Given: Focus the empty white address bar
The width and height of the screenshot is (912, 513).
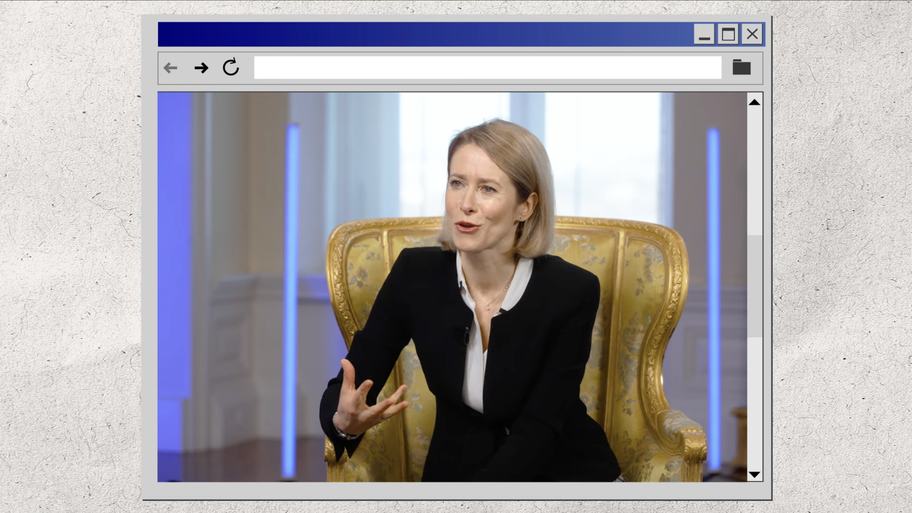Looking at the screenshot, I should [x=487, y=68].
